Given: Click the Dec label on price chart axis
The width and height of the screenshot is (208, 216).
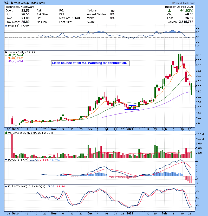Looking at the screenshot, I should click(x=90, y=129).
